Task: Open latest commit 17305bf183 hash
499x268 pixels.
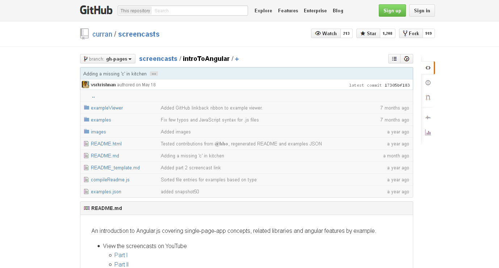Action: pos(397,85)
